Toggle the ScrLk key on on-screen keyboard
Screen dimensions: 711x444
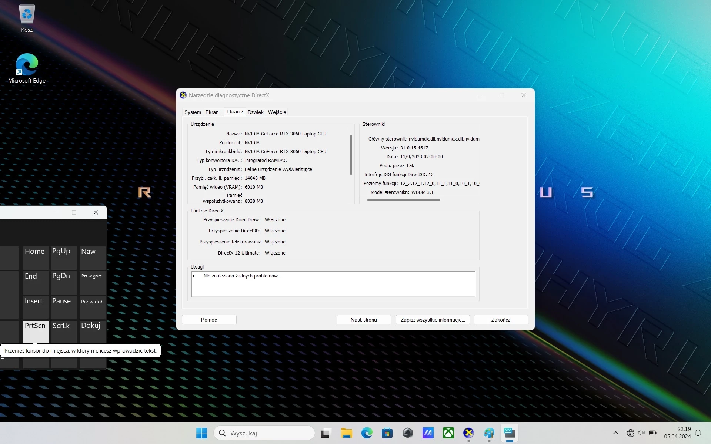(x=63, y=332)
